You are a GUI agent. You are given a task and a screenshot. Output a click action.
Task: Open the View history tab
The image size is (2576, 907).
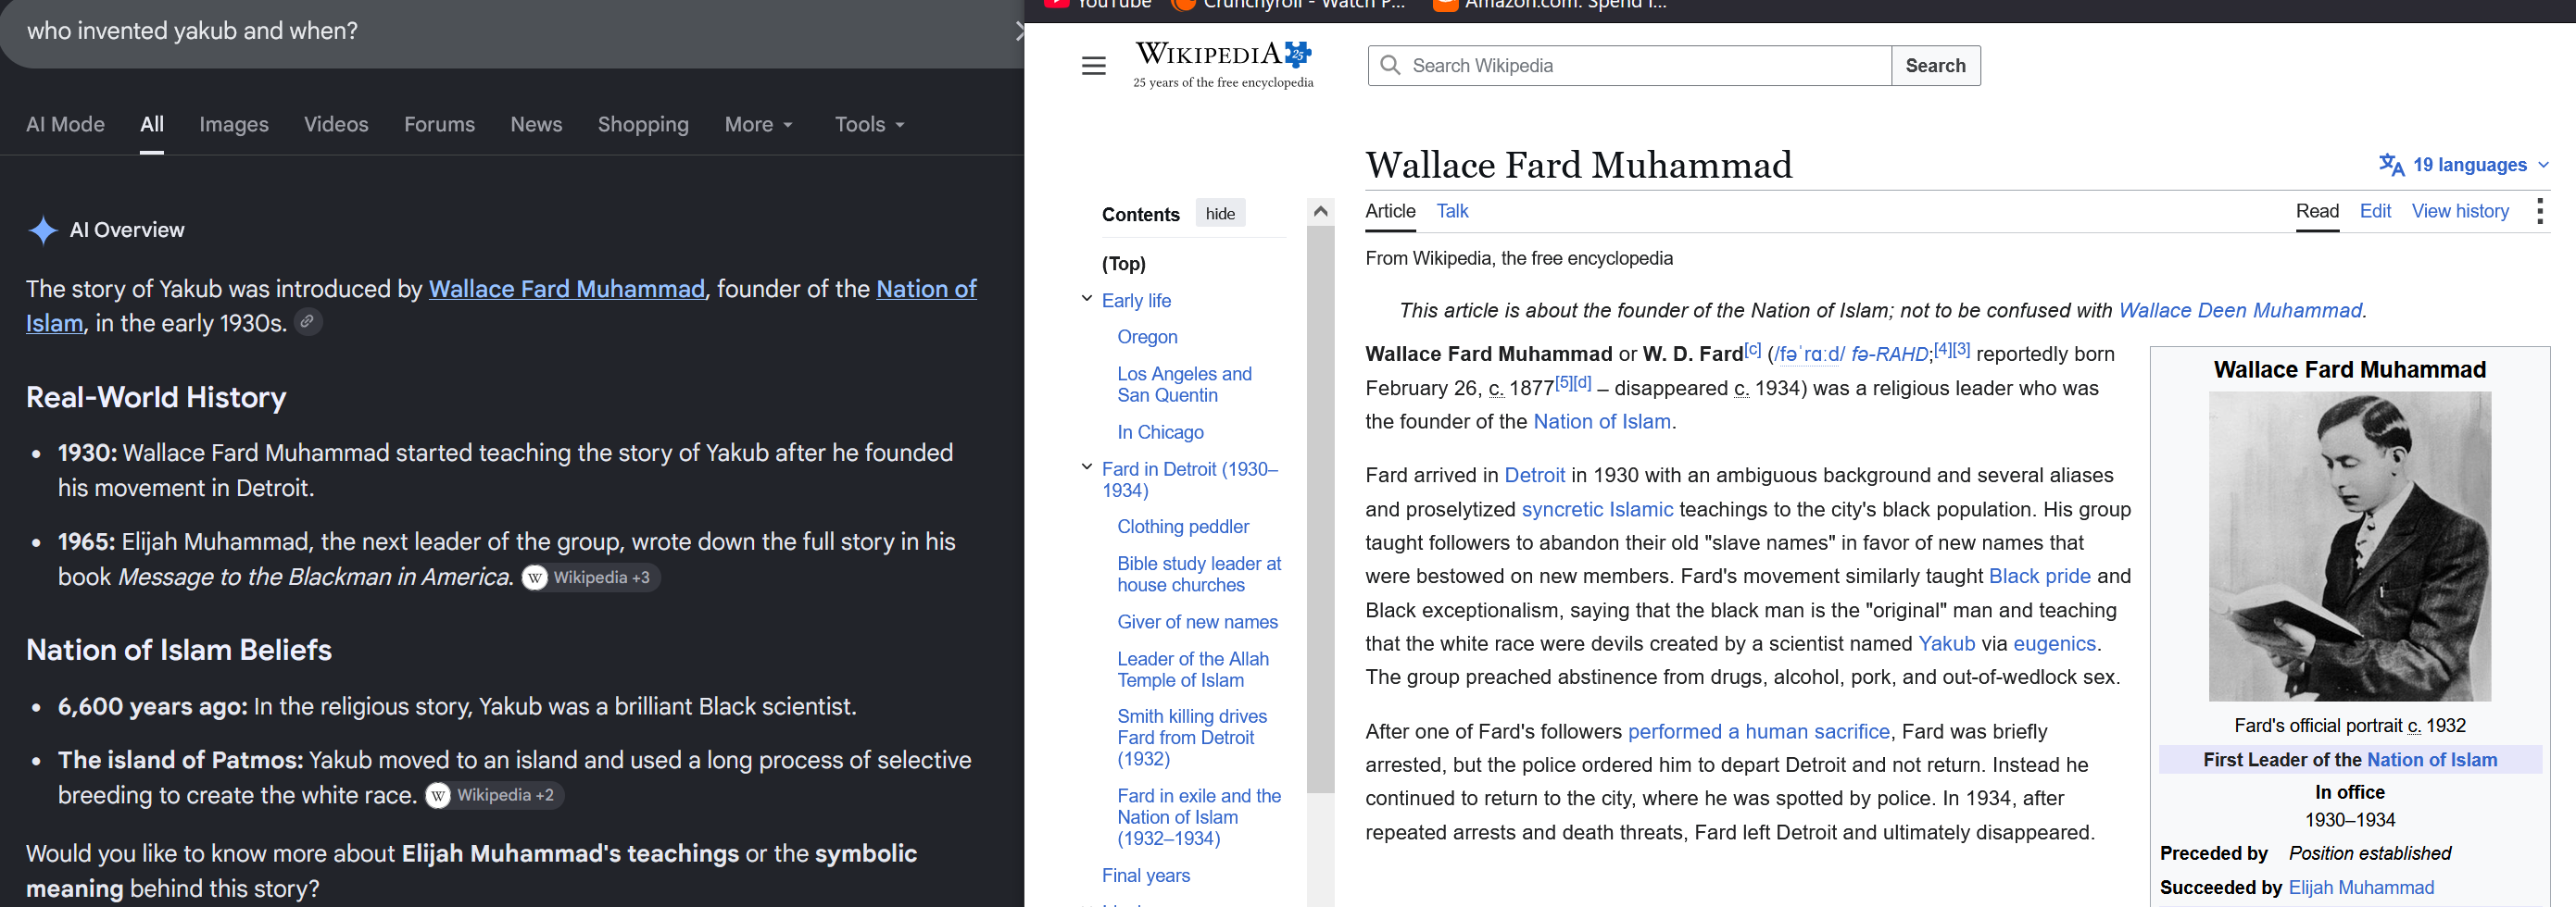[x=2460, y=211]
